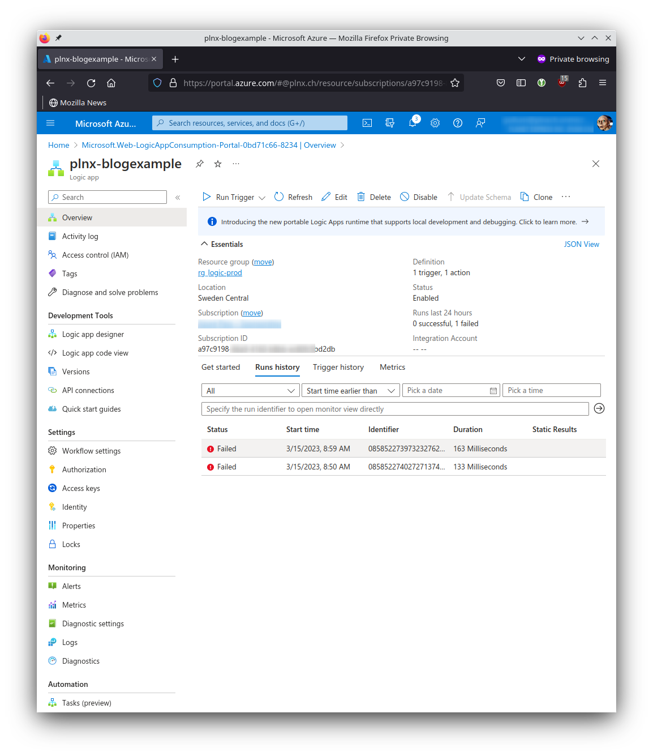
Task: Open portal settings gear icon
Action: pyautogui.click(x=435, y=123)
